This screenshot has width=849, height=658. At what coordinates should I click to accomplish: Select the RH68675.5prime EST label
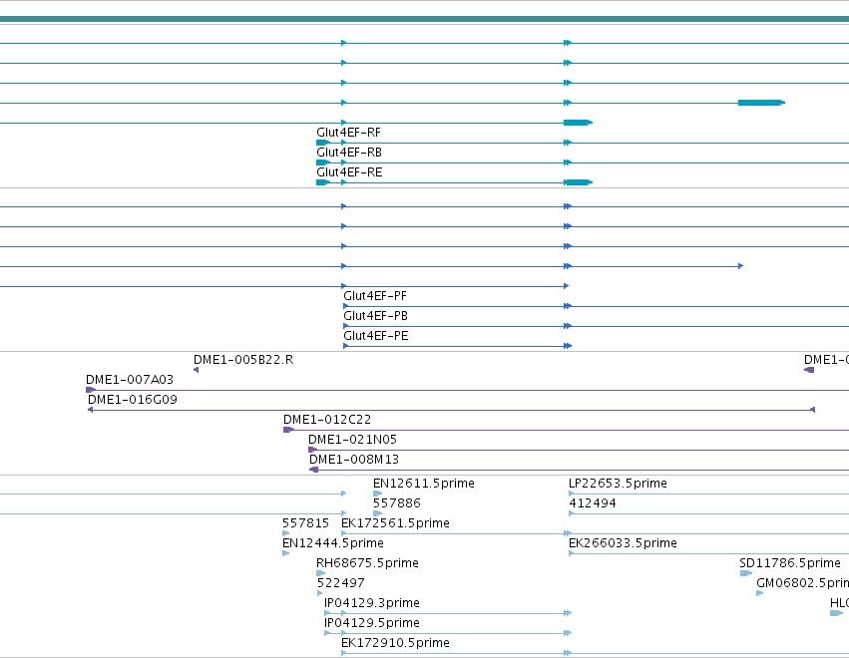coord(367,563)
